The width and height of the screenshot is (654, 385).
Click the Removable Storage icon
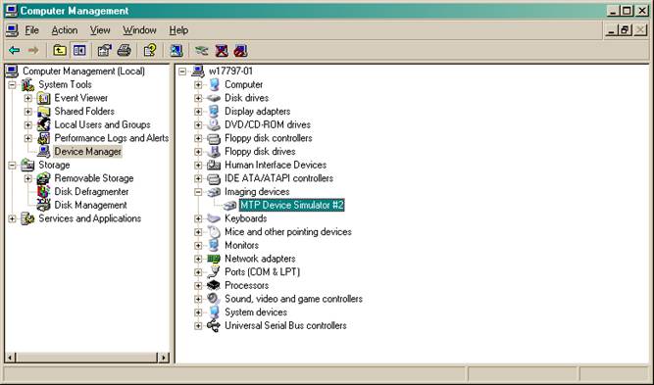(44, 178)
